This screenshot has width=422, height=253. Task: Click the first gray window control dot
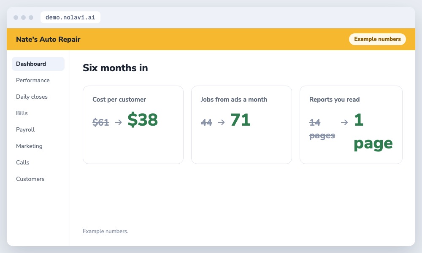[x=16, y=17]
